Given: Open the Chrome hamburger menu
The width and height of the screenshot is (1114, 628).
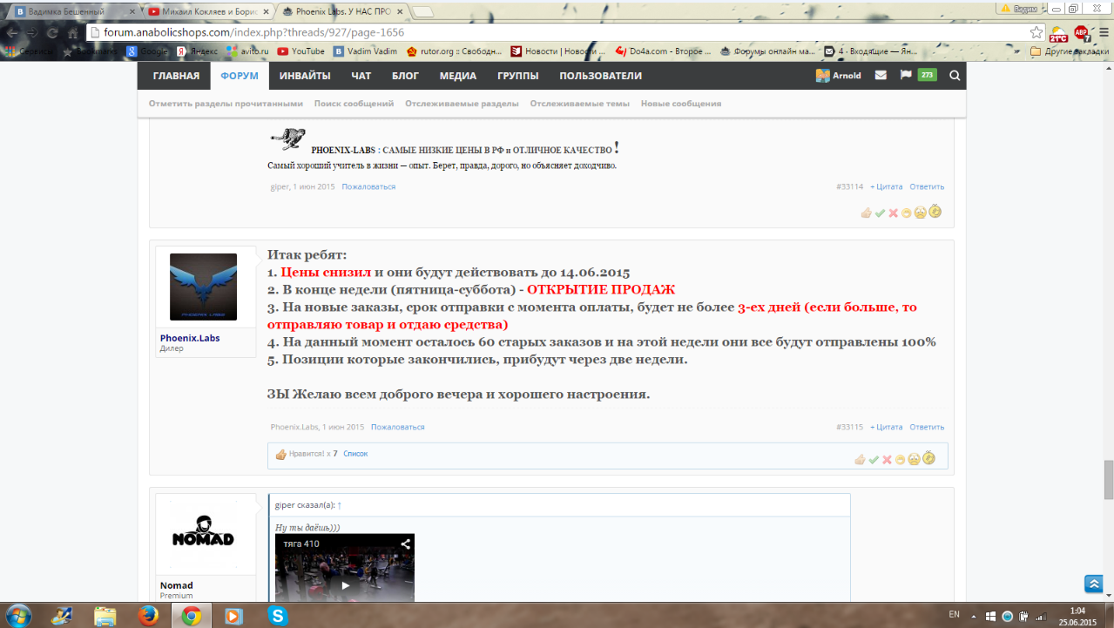Looking at the screenshot, I should [1103, 32].
